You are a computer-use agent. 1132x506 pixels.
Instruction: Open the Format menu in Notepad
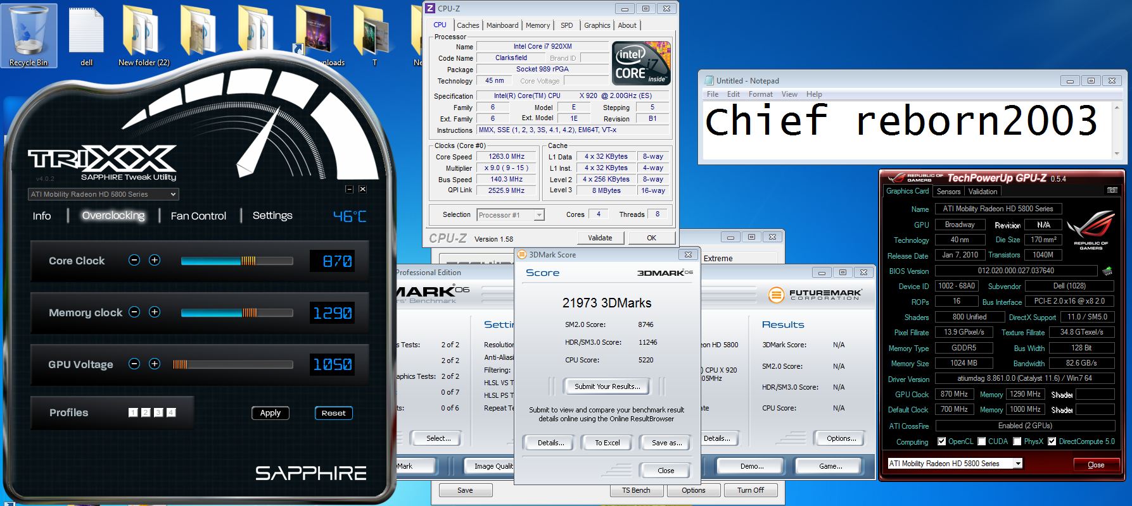tap(760, 94)
